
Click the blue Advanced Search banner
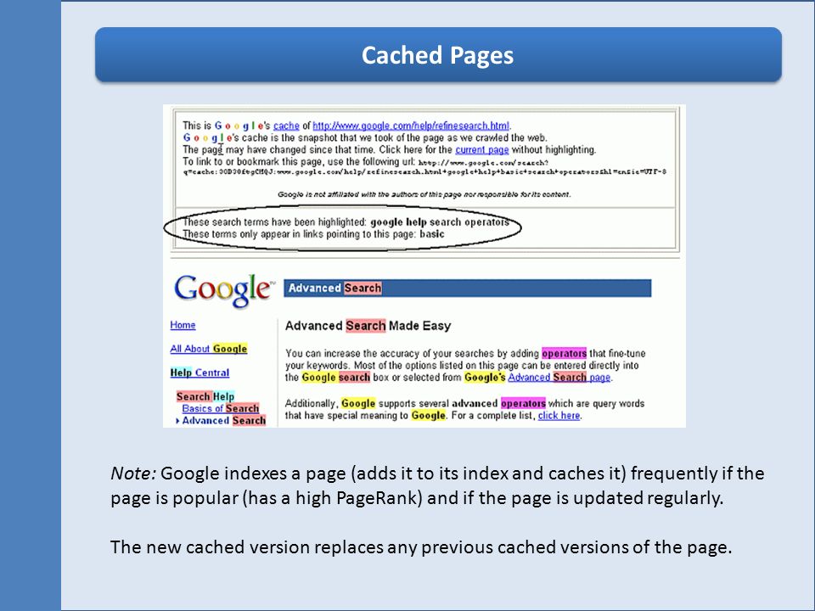(467, 289)
